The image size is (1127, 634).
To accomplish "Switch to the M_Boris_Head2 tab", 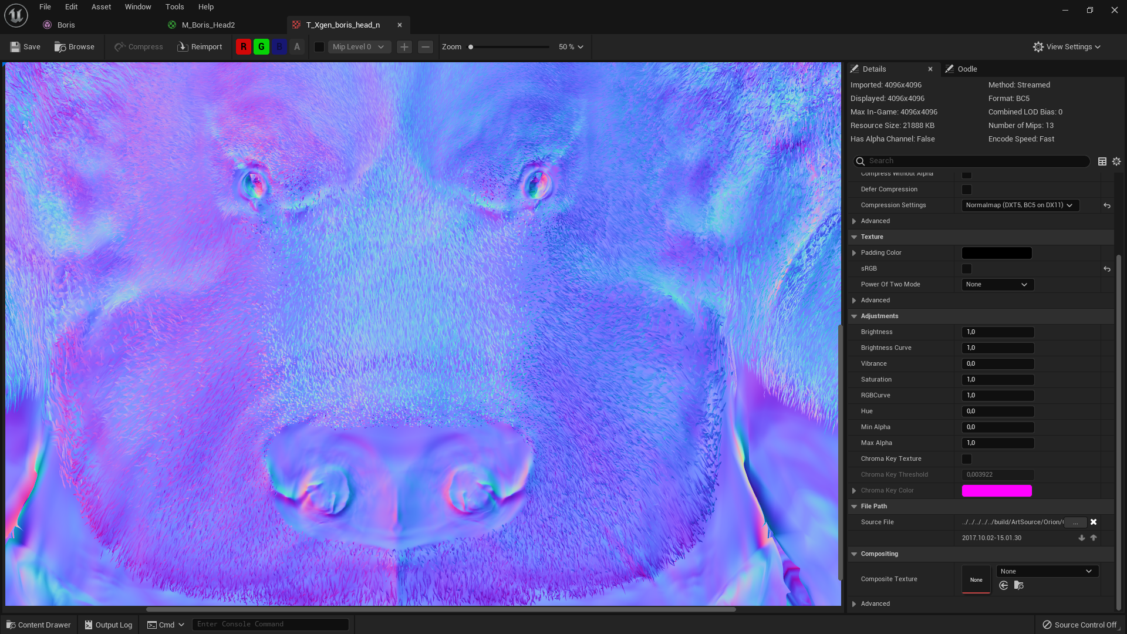I will coord(208,25).
